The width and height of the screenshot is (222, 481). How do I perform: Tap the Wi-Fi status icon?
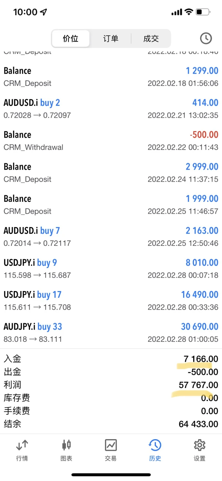coord(189,12)
